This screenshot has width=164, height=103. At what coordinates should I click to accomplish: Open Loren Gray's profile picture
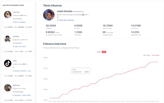8,14
